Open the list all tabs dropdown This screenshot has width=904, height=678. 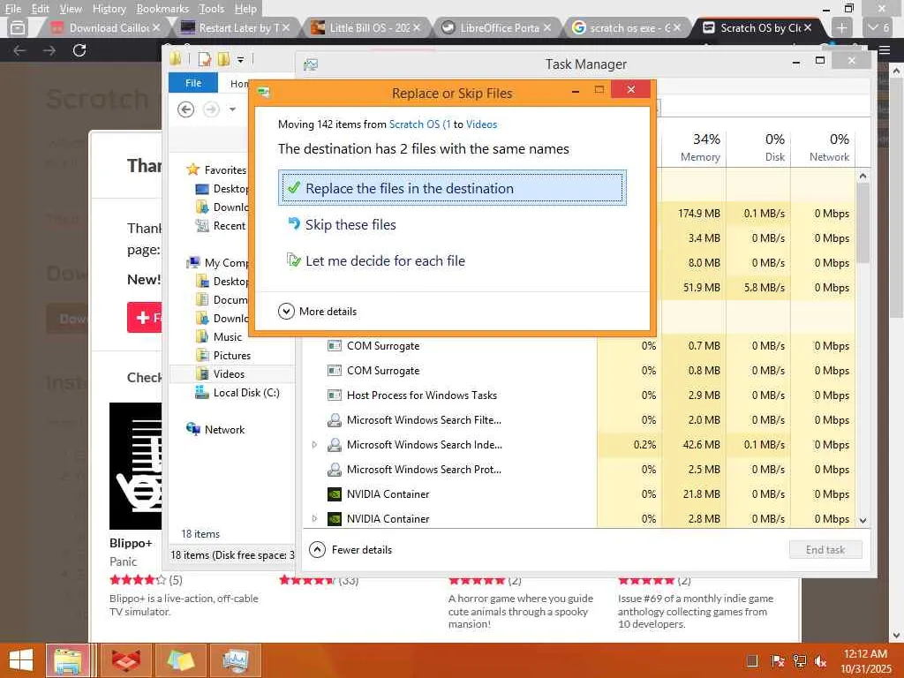[x=879, y=27]
